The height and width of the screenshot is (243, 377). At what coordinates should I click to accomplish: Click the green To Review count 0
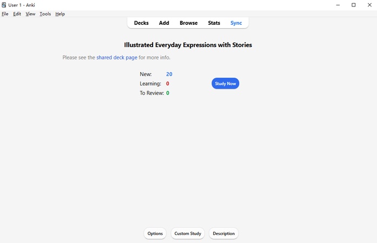pos(168,93)
